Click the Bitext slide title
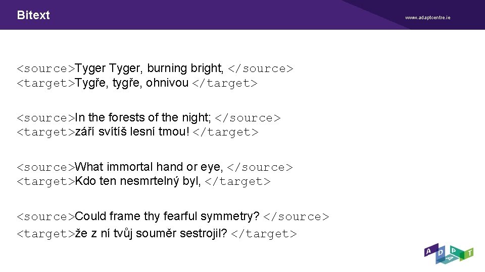 pyautogui.click(x=33, y=15)
